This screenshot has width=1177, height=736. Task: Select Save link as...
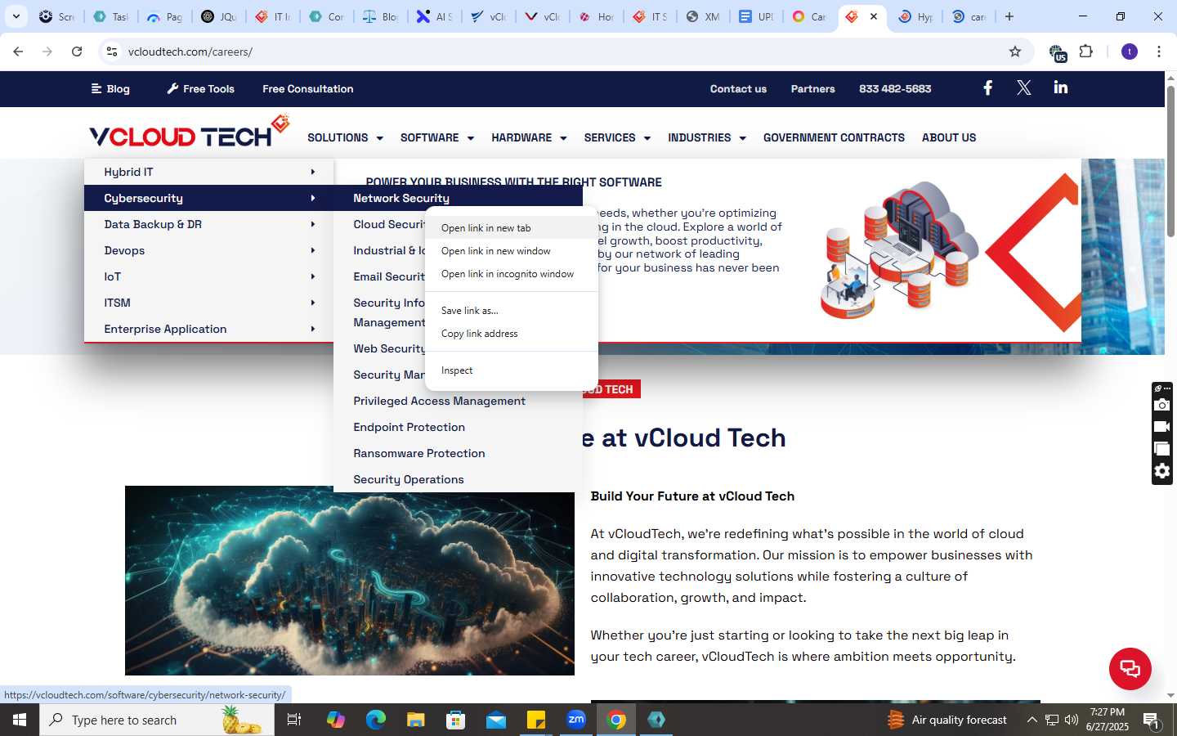click(x=512, y=311)
